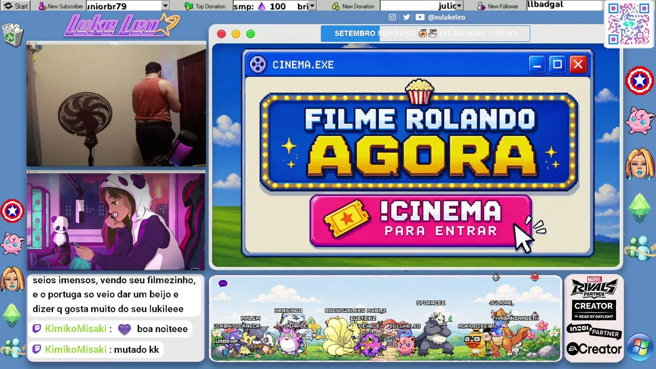Click KimikoMisaki username in 'boa noiteee' message
This screenshot has height=369, width=656.
76,329
